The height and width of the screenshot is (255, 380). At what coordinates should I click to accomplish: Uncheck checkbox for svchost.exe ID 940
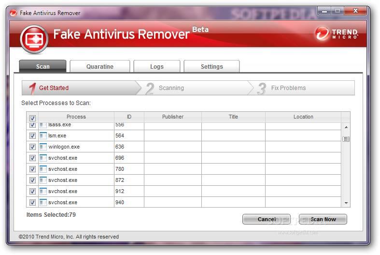[x=32, y=202]
